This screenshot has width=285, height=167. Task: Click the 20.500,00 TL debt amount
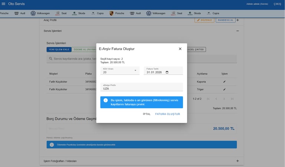(223, 128)
